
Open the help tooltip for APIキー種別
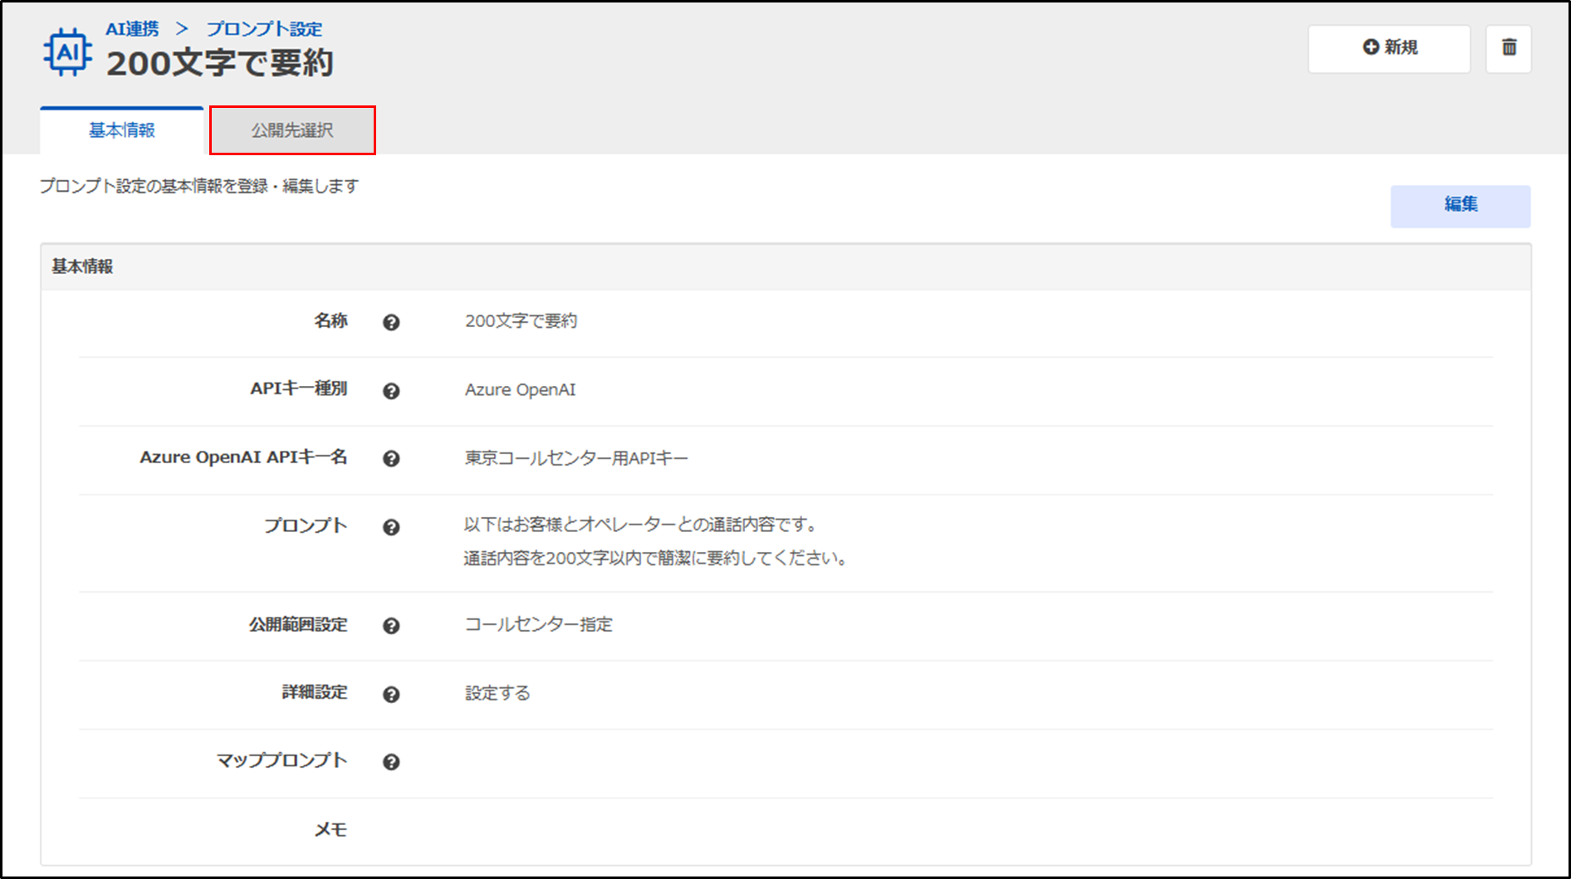point(391,391)
